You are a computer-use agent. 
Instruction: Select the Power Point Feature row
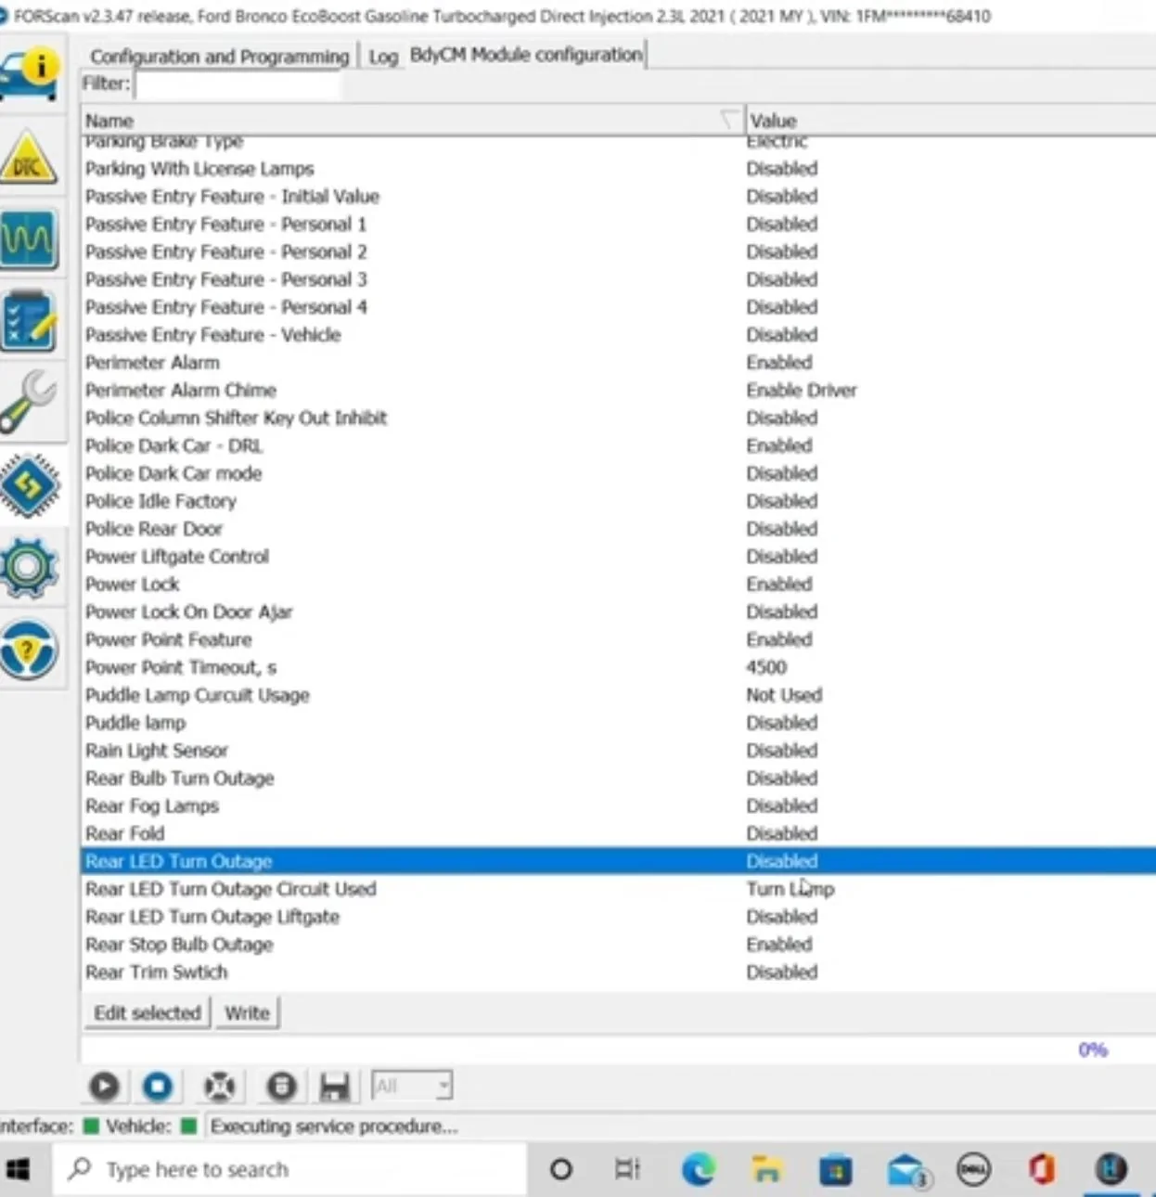click(x=619, y=640)
